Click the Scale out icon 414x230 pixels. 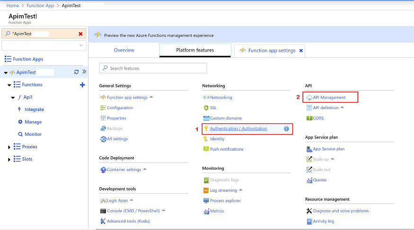(309, 170)
